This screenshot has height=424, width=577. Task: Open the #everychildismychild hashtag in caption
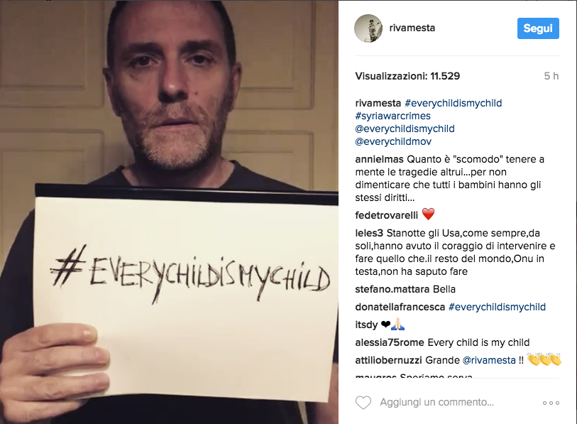point(453,103)
